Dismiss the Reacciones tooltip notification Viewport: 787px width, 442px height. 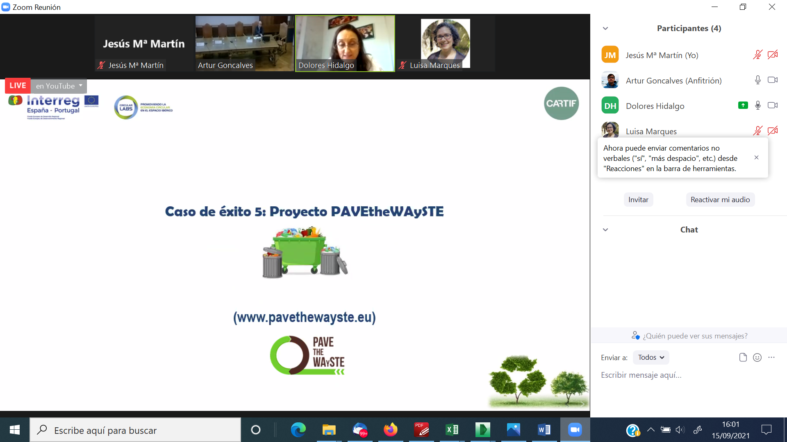click(x=756, y=158)
